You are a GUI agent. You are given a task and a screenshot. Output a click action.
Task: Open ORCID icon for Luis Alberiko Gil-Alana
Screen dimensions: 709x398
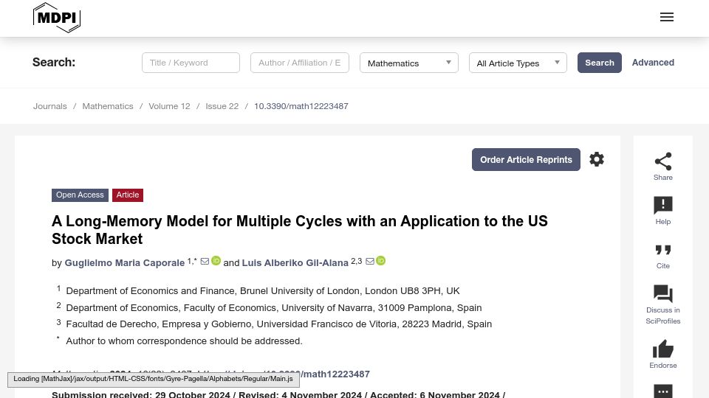pos(381,261)
